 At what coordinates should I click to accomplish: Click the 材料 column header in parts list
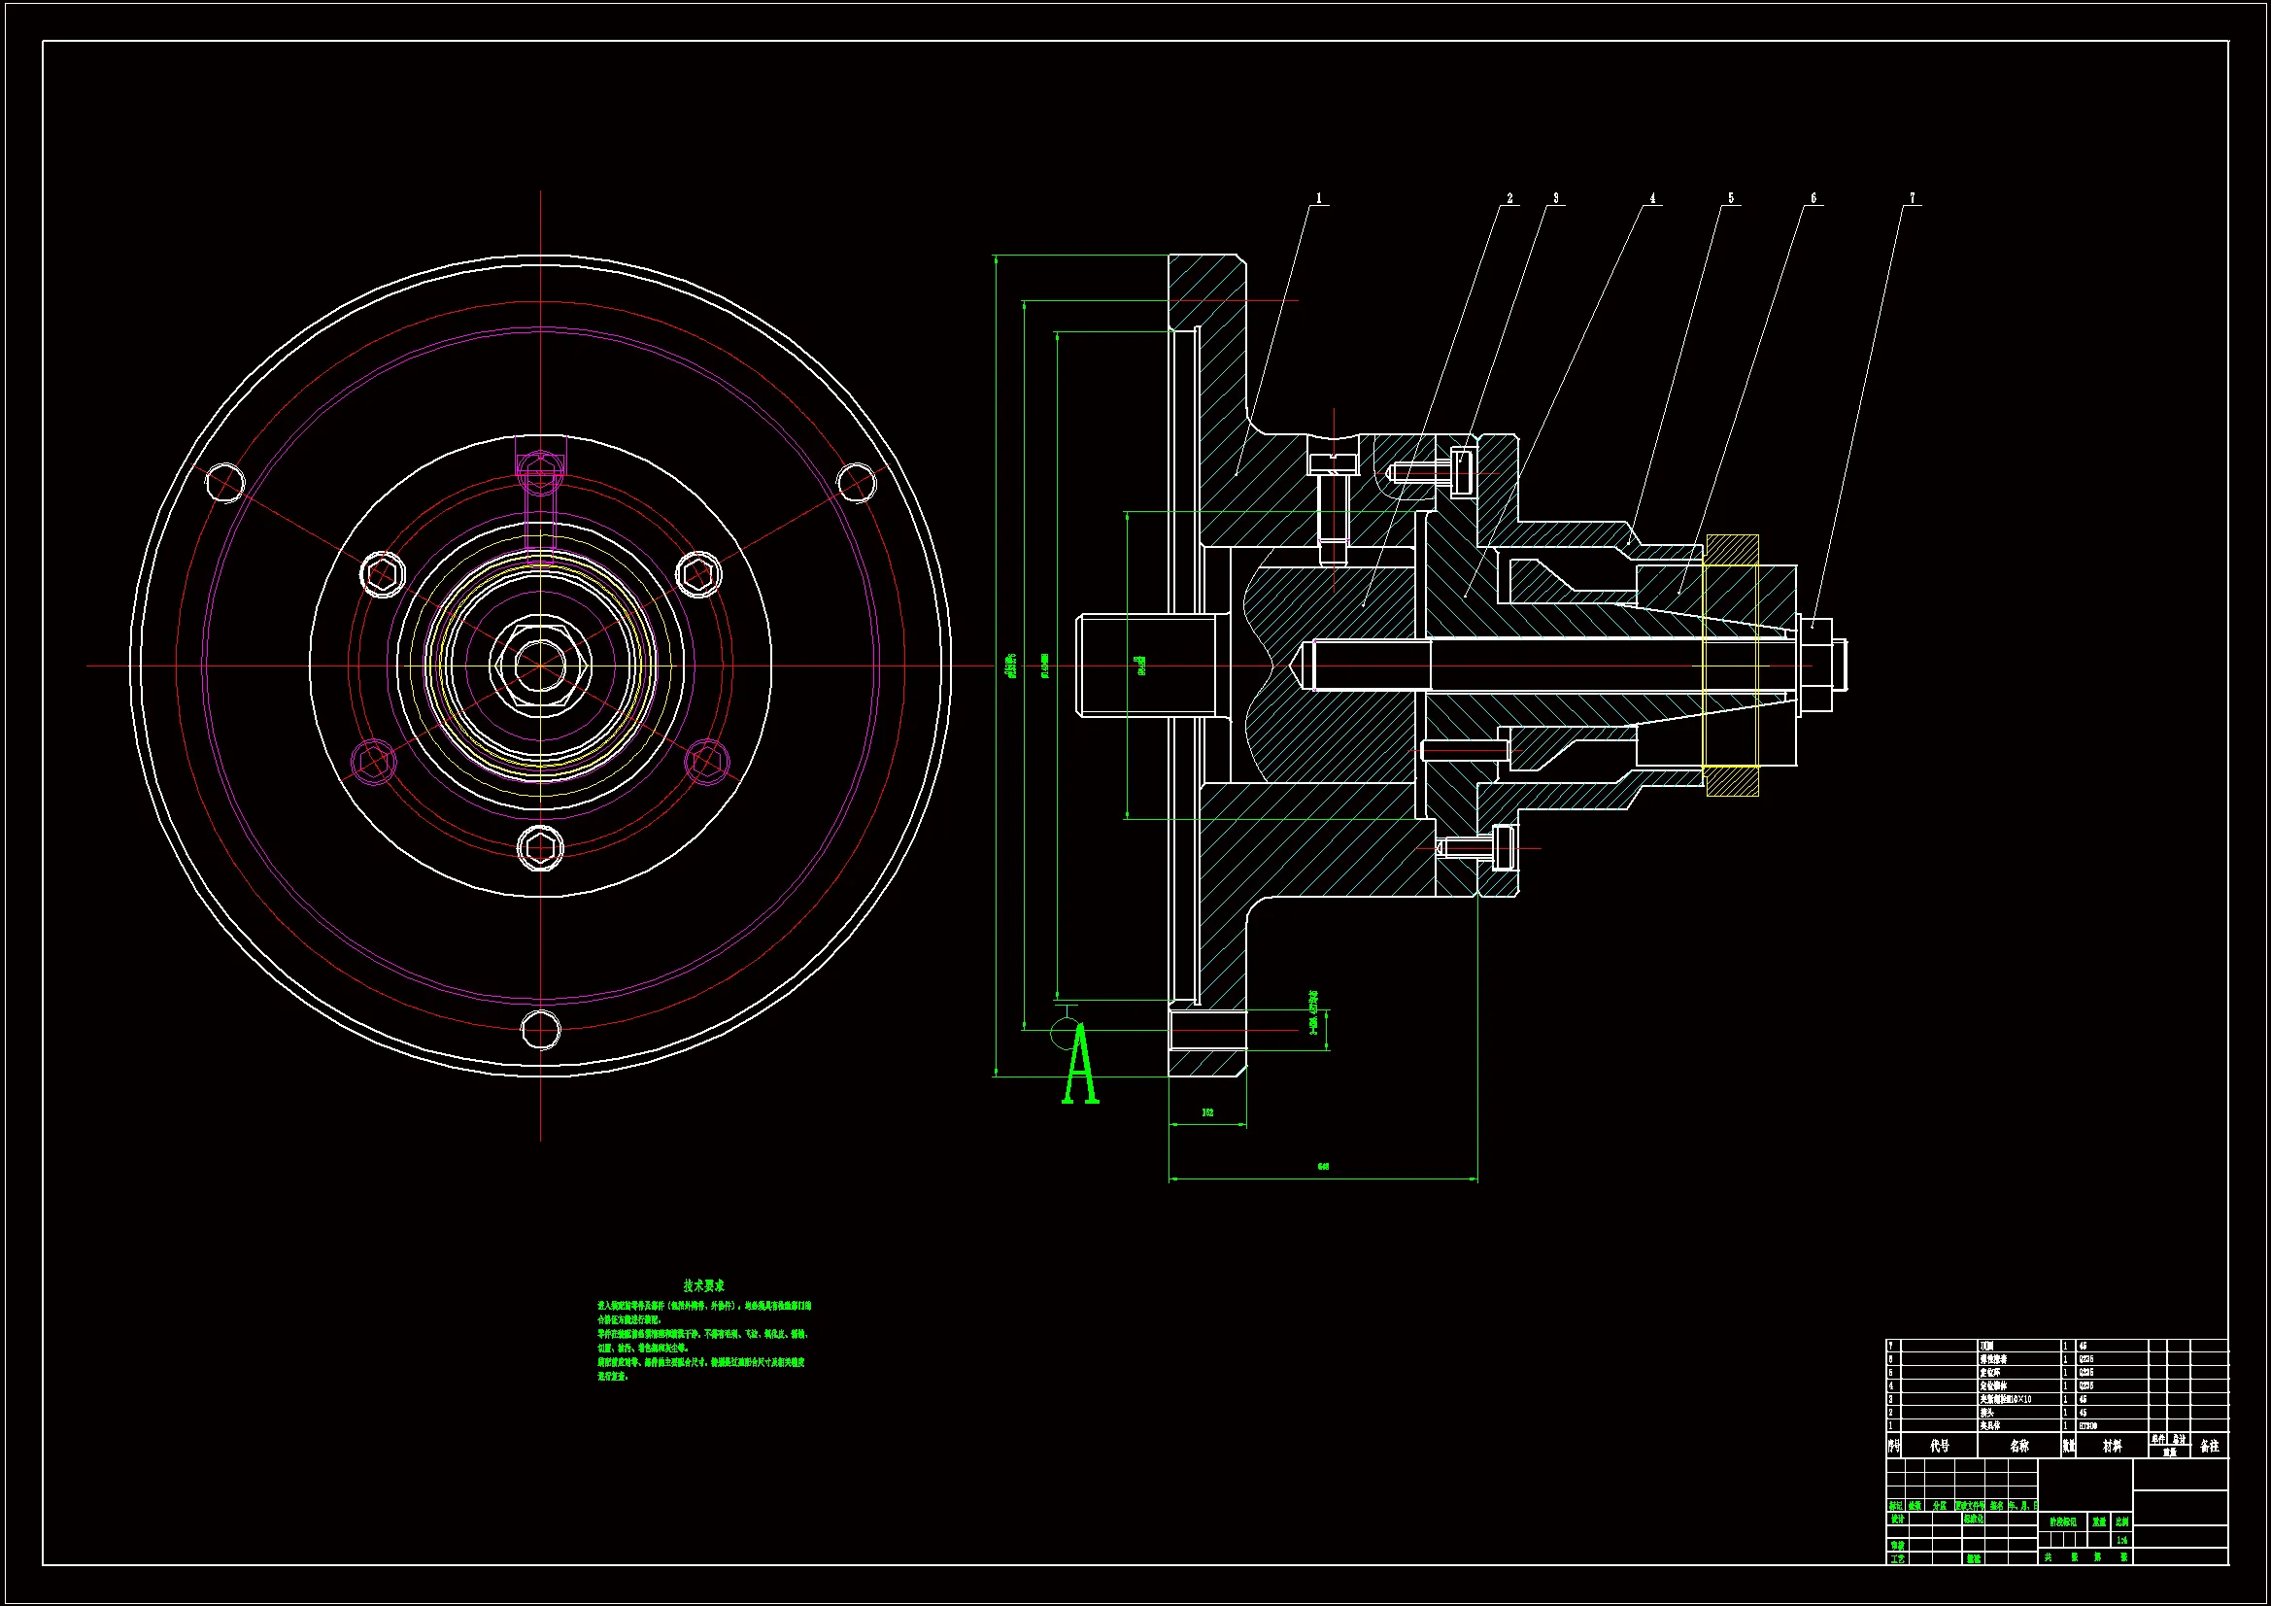coord(2112,1446)
